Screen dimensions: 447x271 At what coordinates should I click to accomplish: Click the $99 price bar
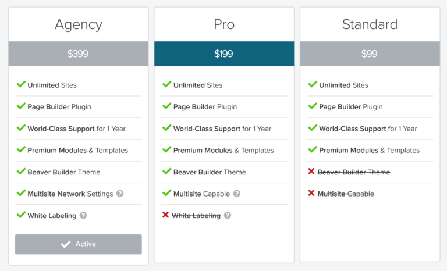[x=370, y=54]
